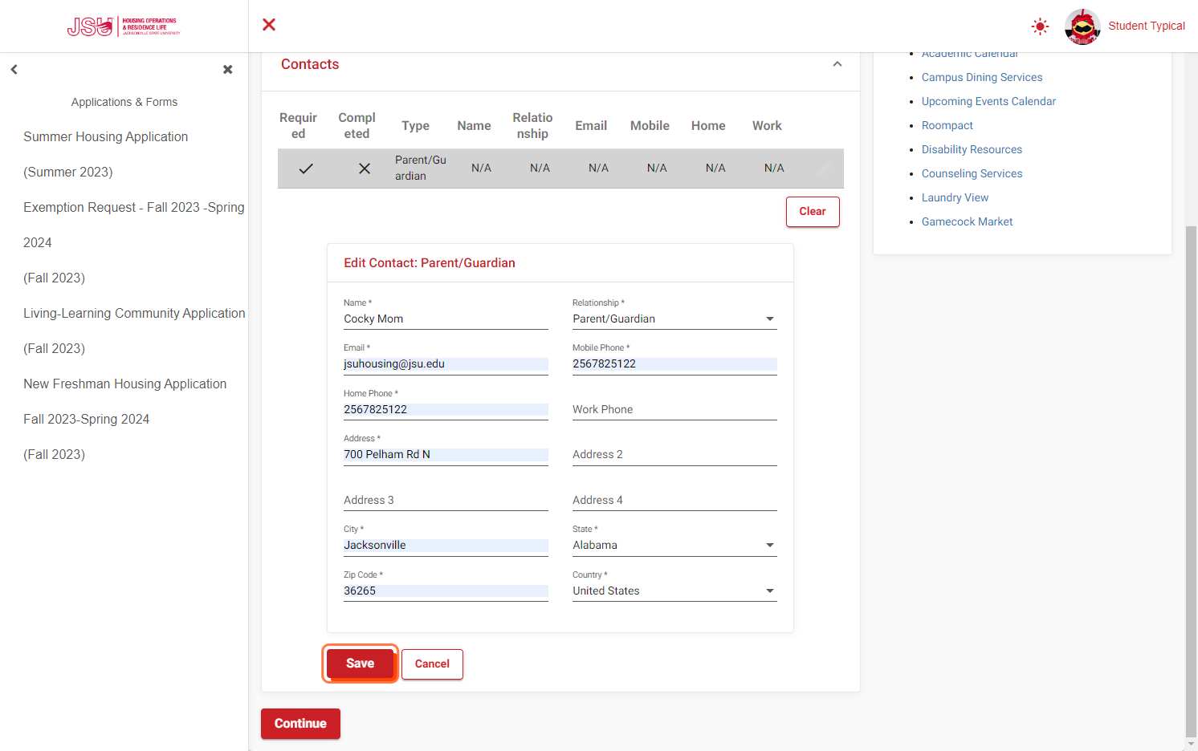Open Campus Dining Services link
The image size is (1198, 751).
982,77
